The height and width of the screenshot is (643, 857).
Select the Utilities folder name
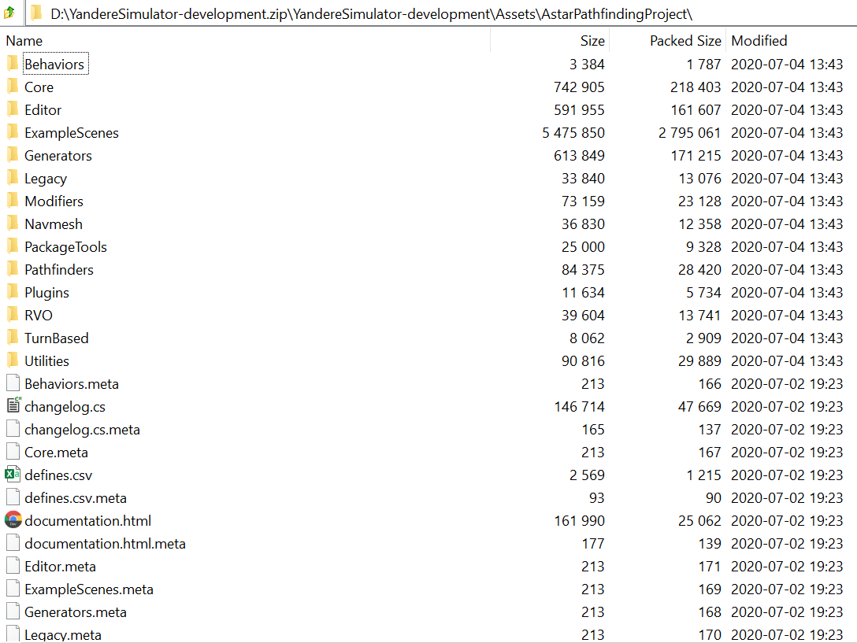(x=46, y=361)
